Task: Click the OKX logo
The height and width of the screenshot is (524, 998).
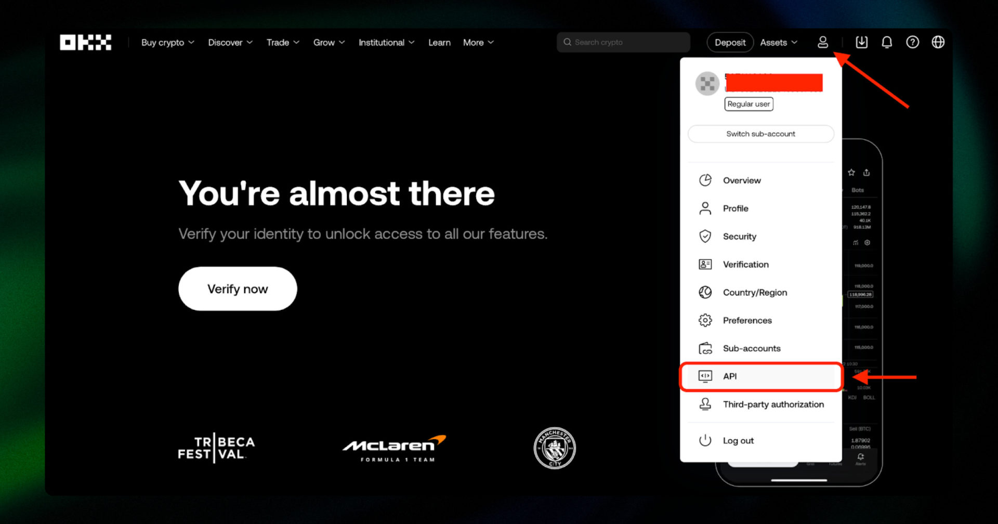Action: (86, 43)
